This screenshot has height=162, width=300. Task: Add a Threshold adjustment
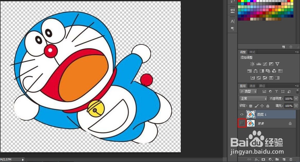click(x=265, y=78)
